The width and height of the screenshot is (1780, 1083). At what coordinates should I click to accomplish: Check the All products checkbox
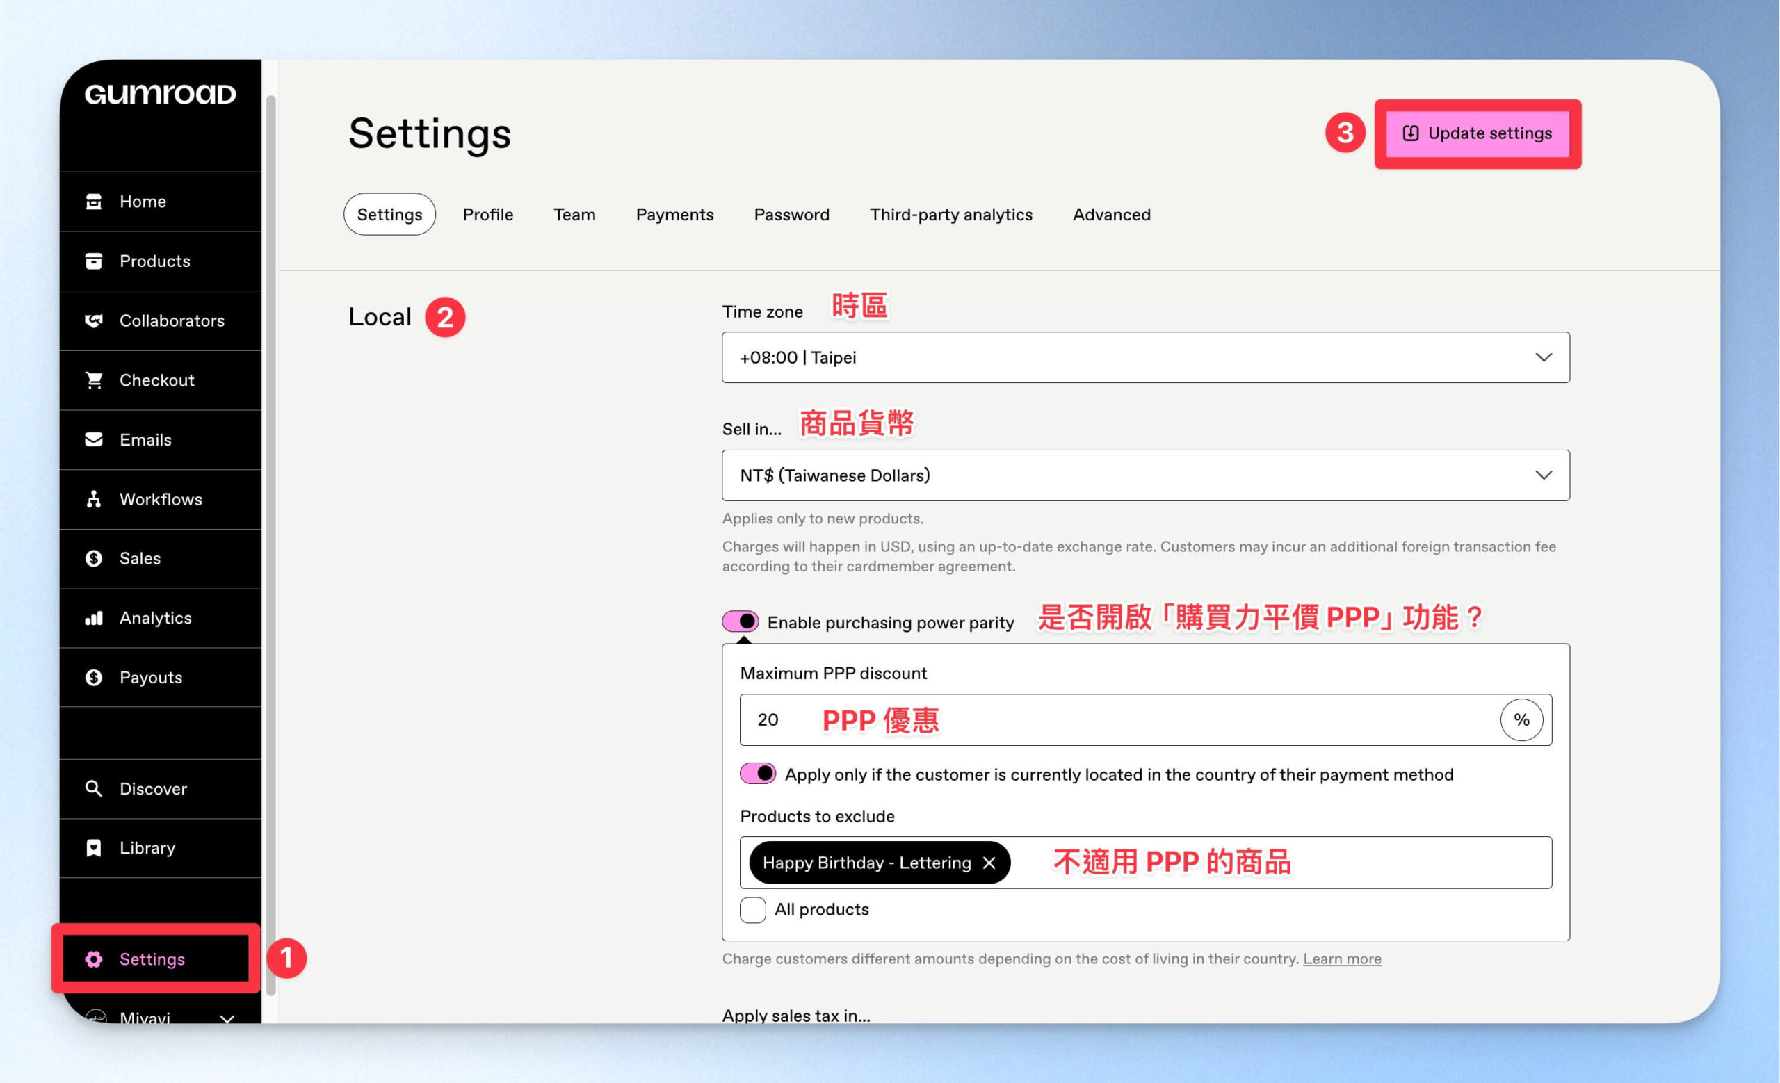click(753, 910)
